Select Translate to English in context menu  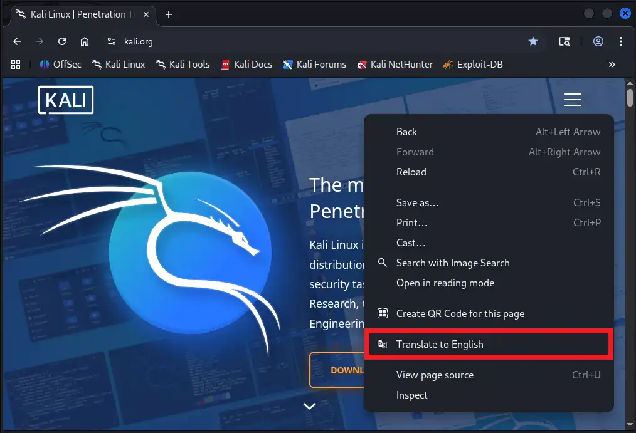point(440,345)
